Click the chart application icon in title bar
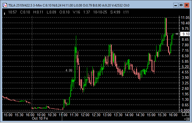 click(x=5, y=5)
